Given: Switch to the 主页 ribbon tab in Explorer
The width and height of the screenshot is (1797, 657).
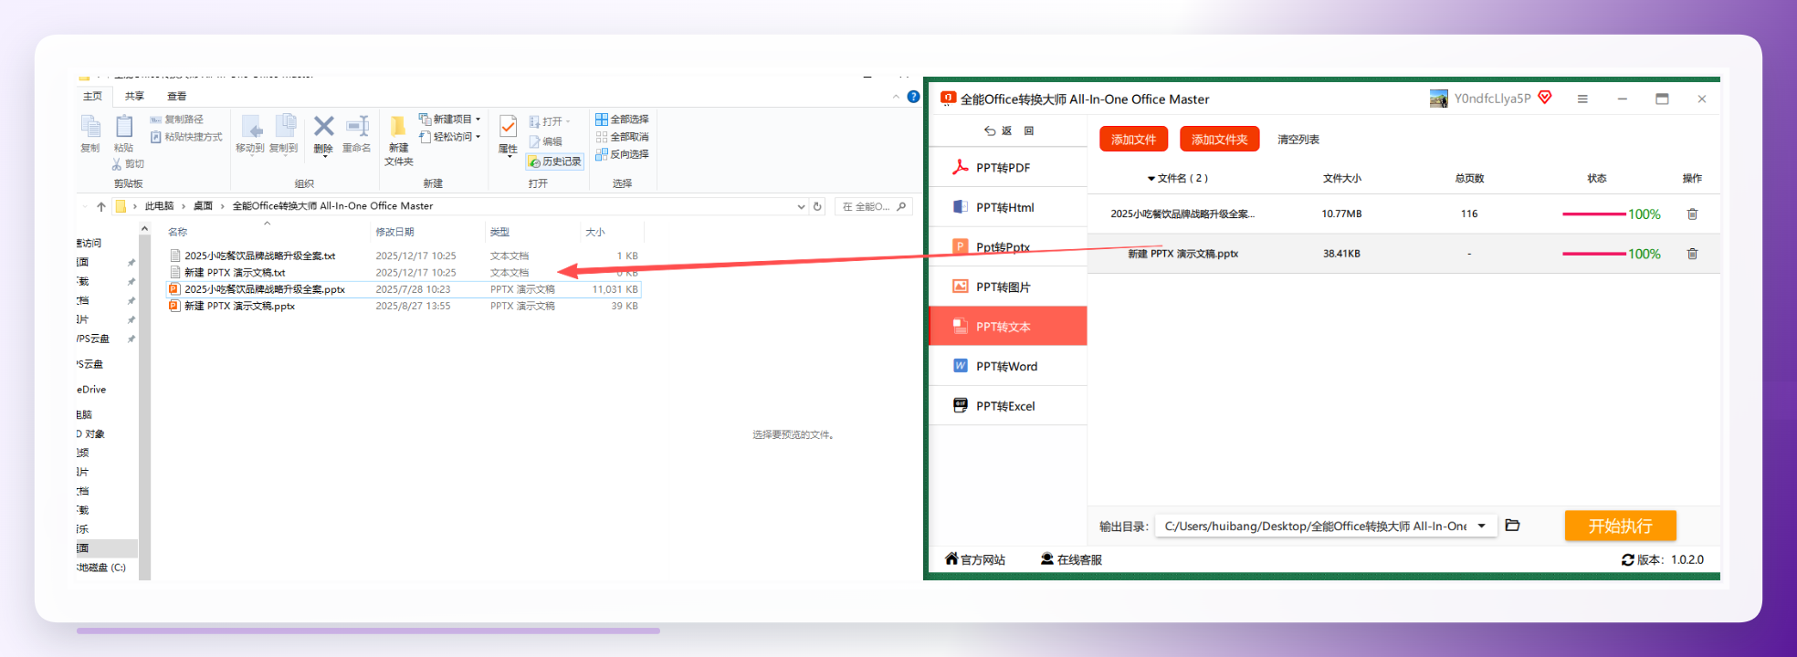Looking at the screenshot, I should (93, 96).
